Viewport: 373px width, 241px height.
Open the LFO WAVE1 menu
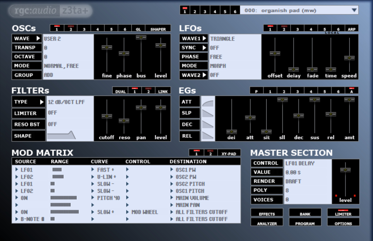(x=194, y=38)
